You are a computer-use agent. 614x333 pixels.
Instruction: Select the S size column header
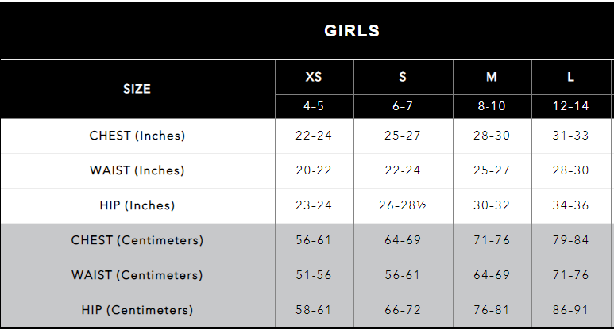point(403,78)
